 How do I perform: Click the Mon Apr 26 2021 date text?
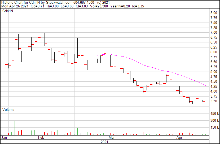(15, 6)
